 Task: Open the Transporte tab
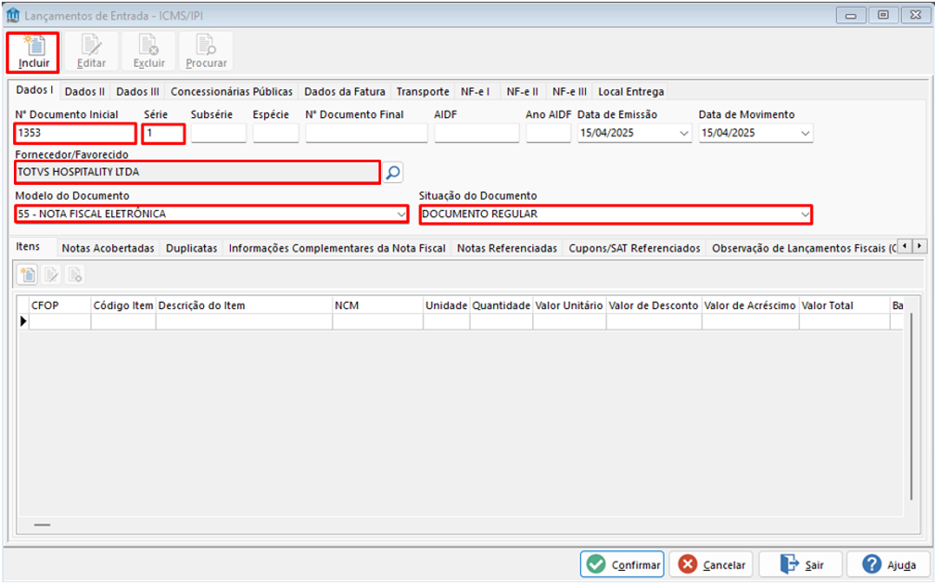pos(423,92)
